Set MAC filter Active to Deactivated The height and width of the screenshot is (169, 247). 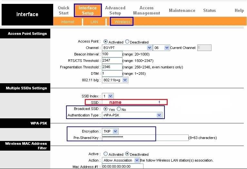pyautogui.click(x=127, y=154)
